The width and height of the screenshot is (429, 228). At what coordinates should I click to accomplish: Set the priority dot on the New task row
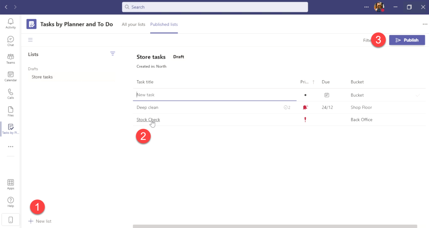305,95
